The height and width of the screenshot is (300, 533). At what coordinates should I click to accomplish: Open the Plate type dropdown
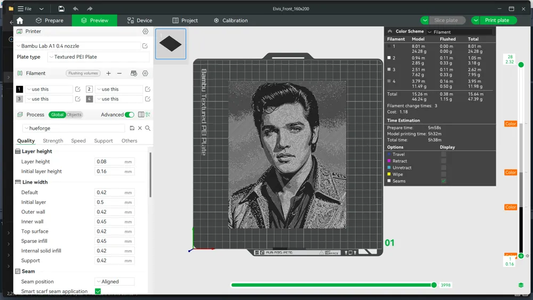click(99, 57)
